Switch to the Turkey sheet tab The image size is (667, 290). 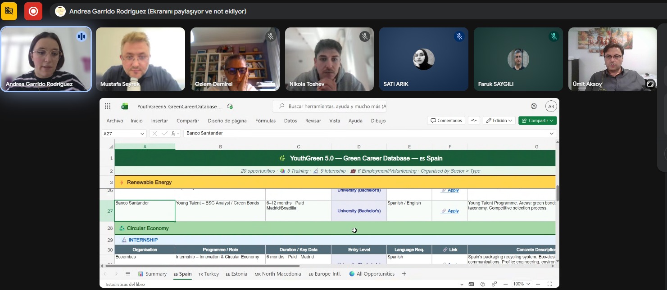click(209, 274)
